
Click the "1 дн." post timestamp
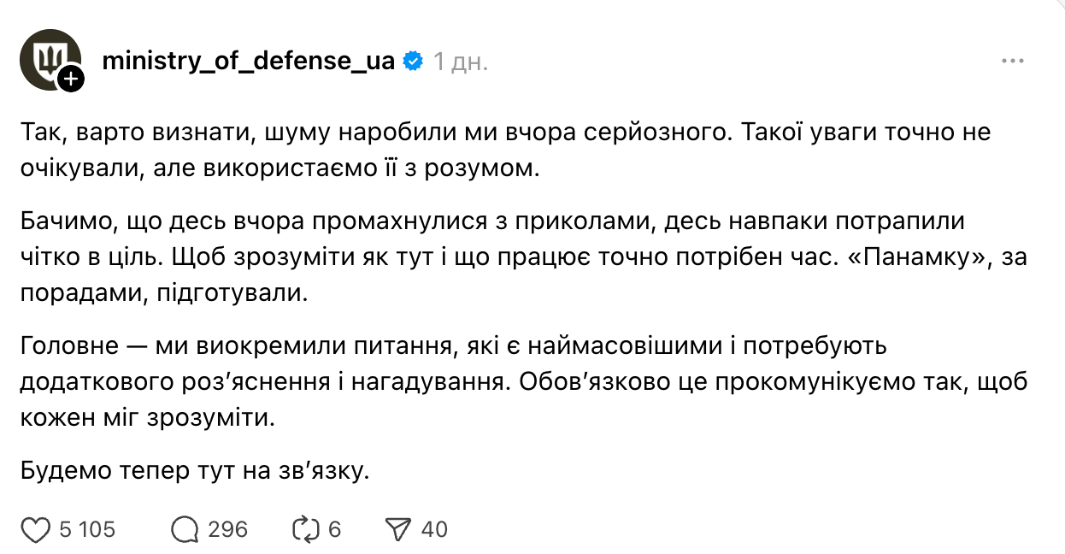tap(461, 62)
